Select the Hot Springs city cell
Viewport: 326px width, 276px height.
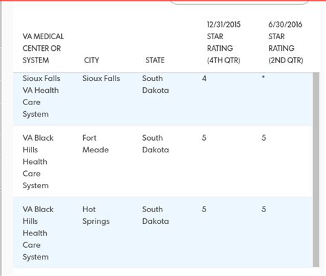point(96,215)
